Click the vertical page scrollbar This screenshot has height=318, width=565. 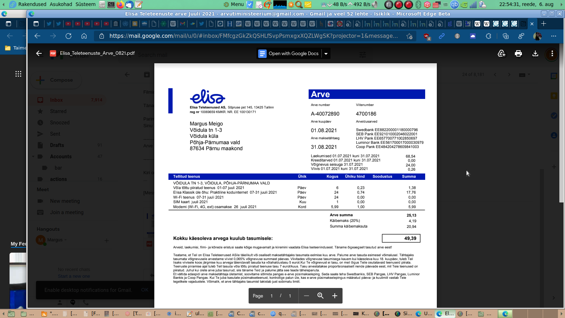coord(561,123)
